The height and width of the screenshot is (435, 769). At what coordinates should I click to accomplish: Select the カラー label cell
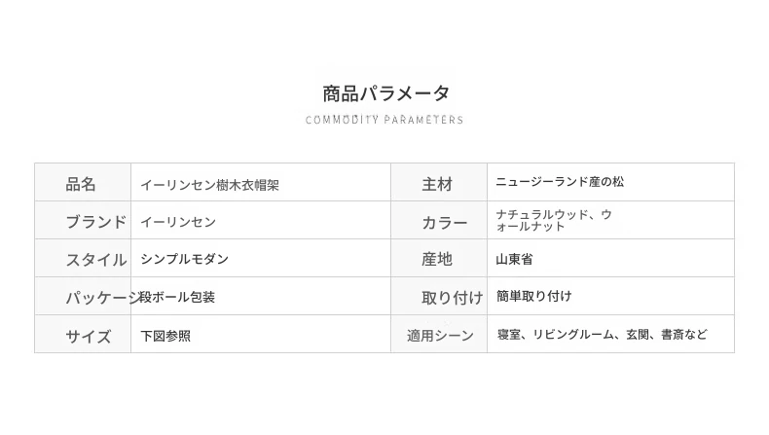[x=439, y=220]
